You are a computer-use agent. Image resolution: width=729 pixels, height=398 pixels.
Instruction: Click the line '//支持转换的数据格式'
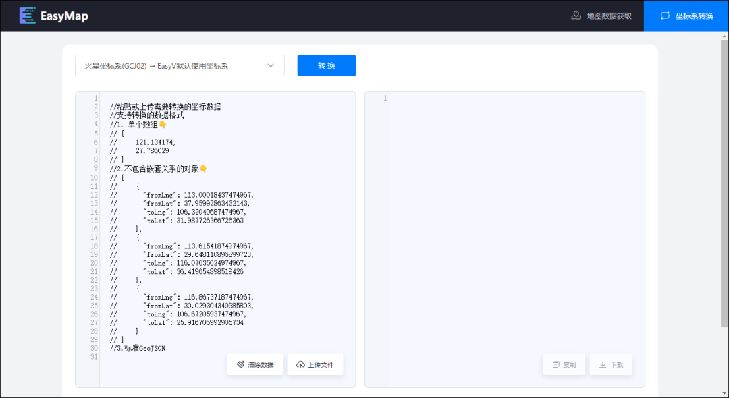146,115
